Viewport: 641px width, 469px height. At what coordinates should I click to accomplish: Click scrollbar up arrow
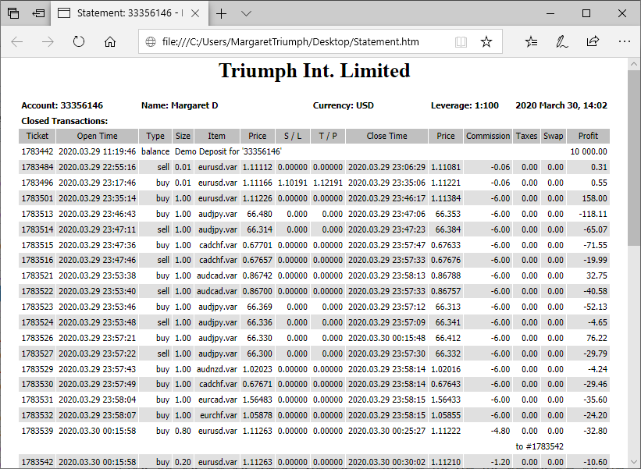click(x=634, y=64)
